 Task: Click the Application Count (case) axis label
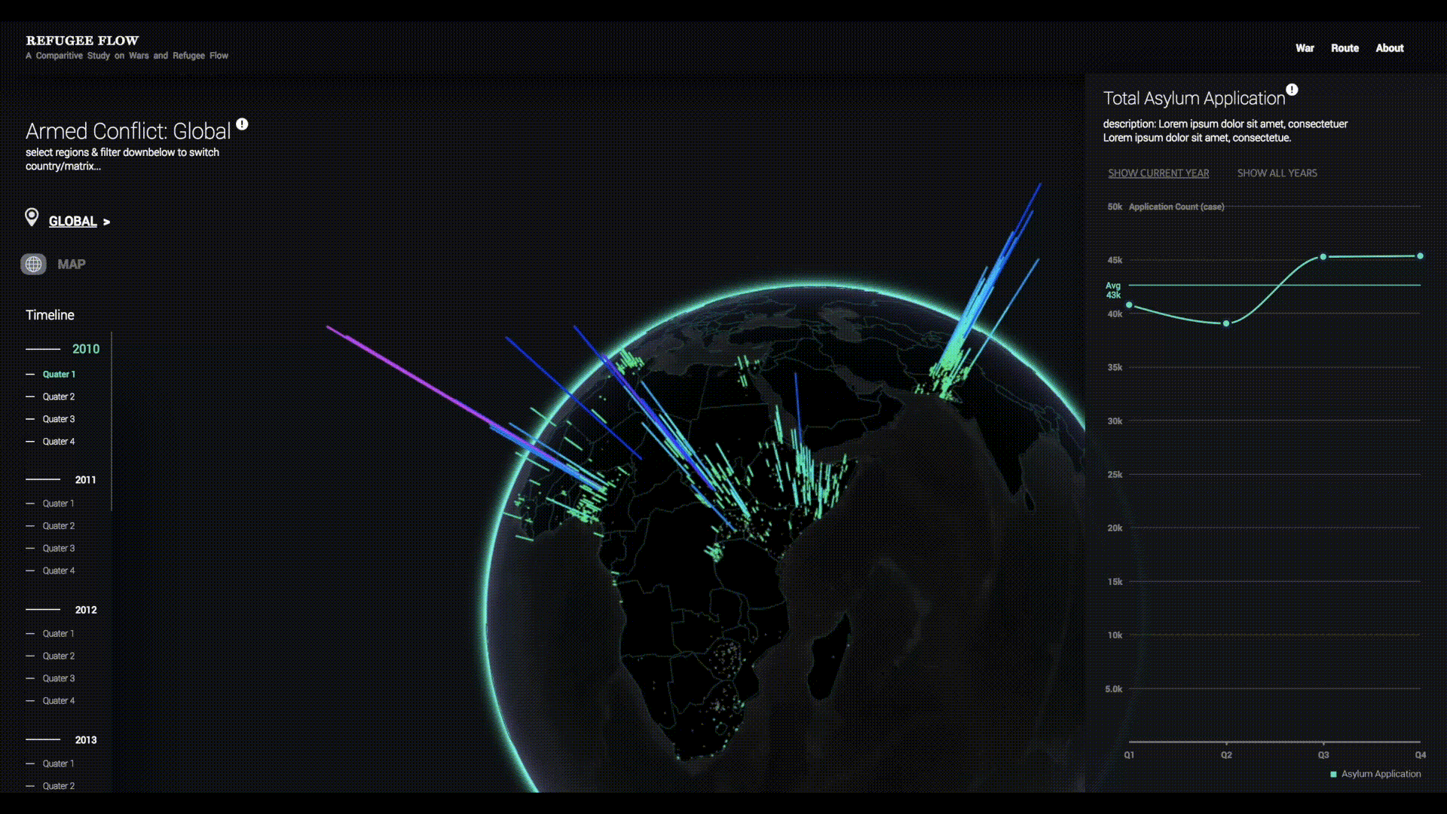pos(1176,207)
